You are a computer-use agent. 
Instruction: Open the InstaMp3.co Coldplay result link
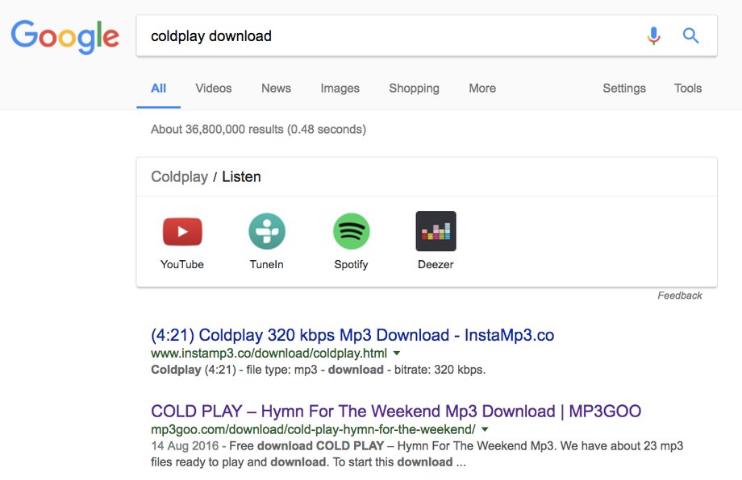pos(352,335)
